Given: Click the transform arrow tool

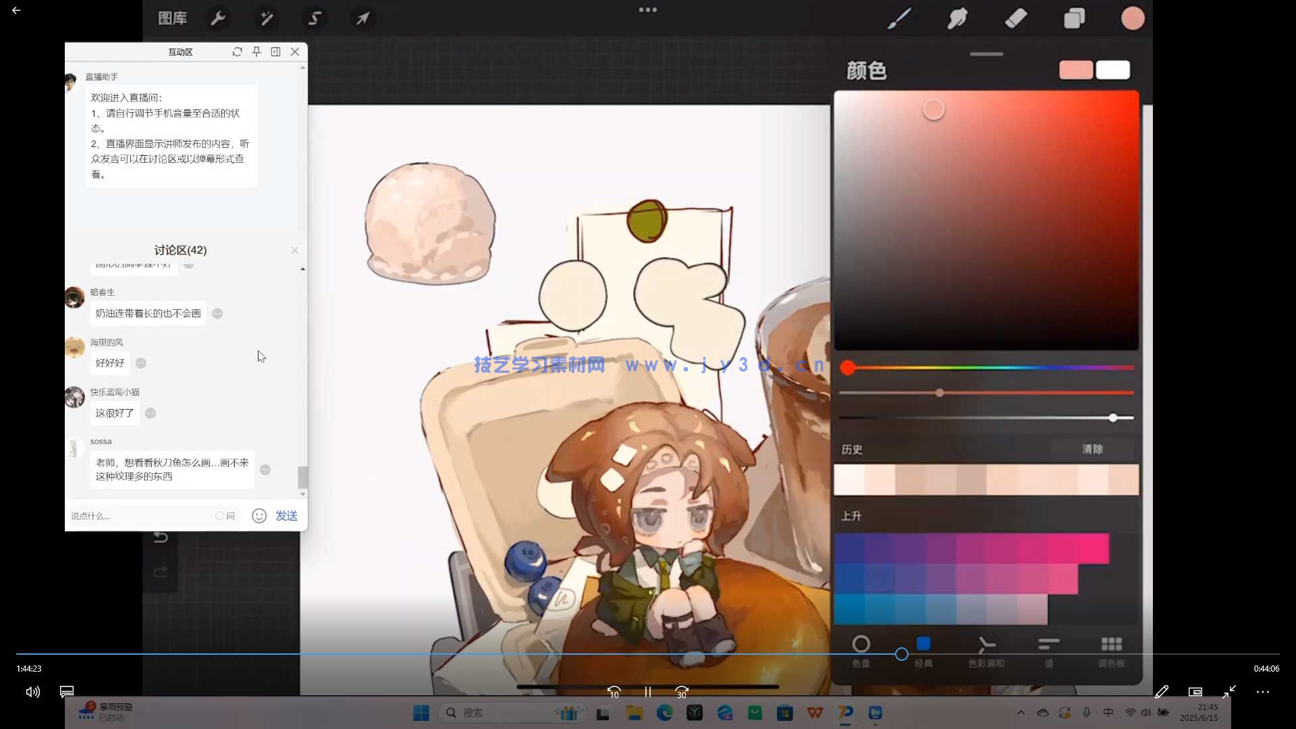Looking at the screenshot, I should (363, 18).
